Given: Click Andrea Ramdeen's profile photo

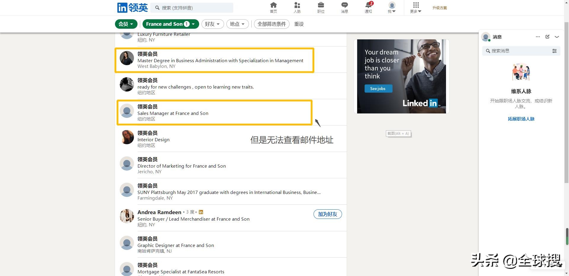Looking at the screenshot, I should (127, 216).
